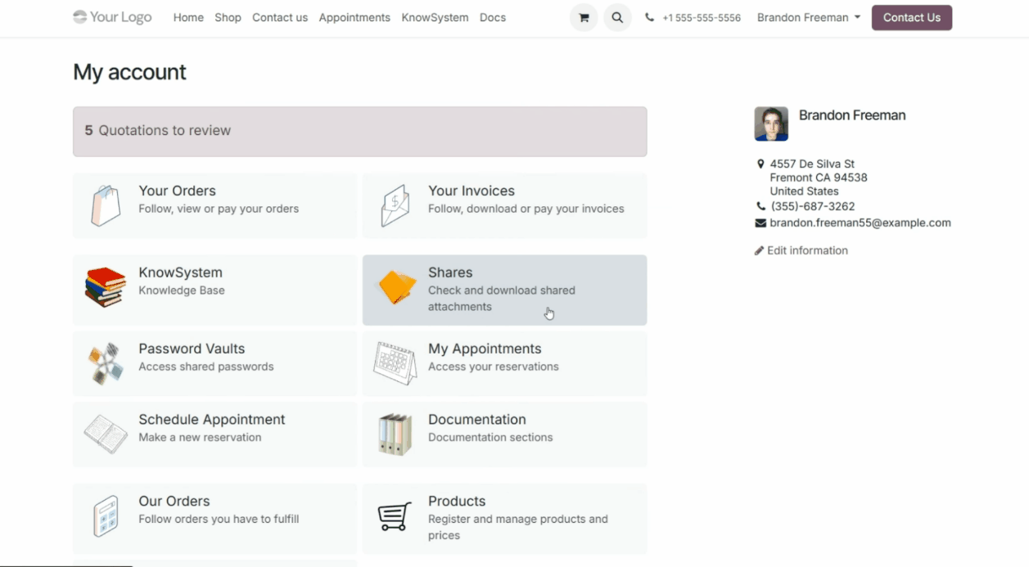Expand the Brandon Freeman user dropdown

click(808, 17)
